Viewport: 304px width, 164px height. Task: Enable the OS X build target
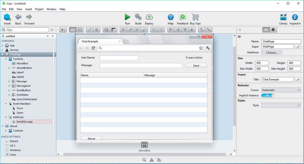(7, 146)
